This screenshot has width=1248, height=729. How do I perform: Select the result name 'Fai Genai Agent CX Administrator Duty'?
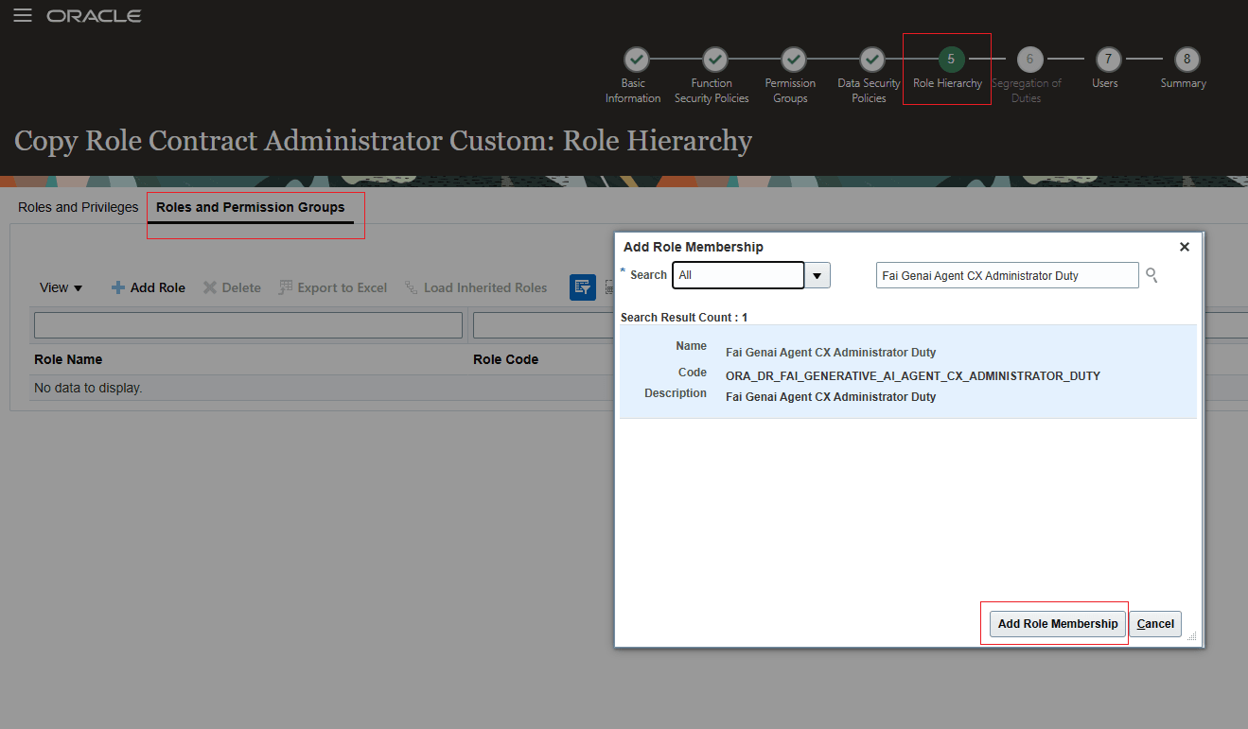click(831, 352)
